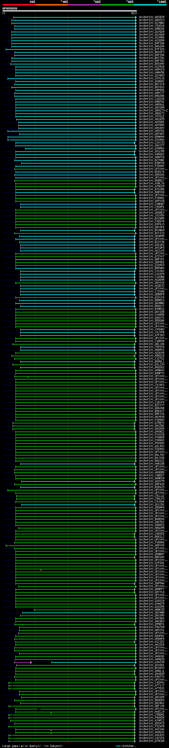This screenshot has width=169, height=748.
Task: Select the UniRef100_C1BJF4 entry
Action: (152, 403)
